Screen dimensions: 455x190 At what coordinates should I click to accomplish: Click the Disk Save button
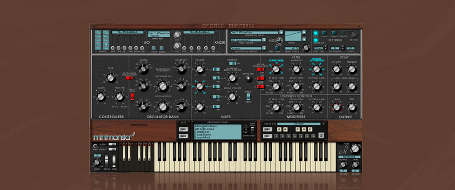pyautogui.click(x=184, y=136)
